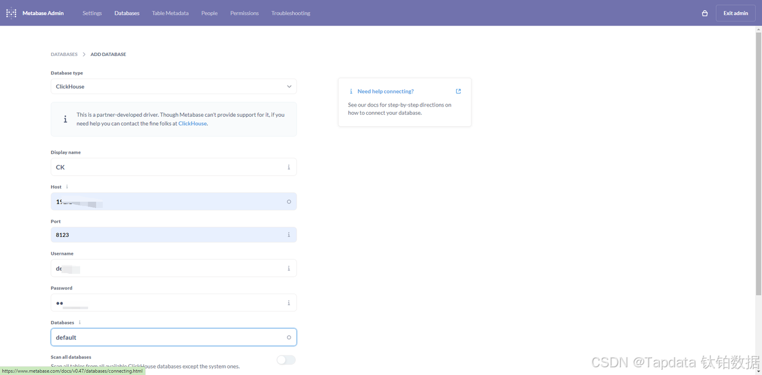Focus the Password input field

[174, 303]
